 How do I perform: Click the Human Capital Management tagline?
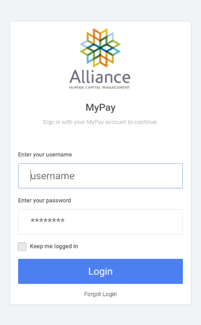[x=100, y=88]
